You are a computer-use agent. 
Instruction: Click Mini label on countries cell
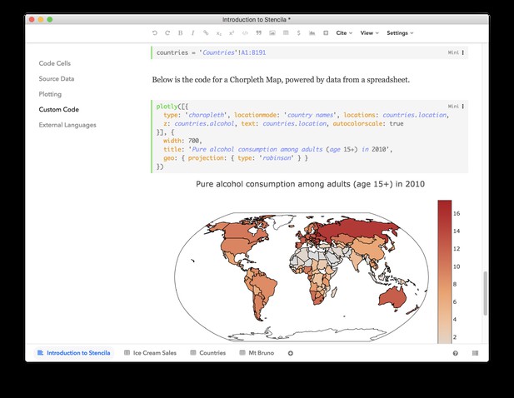(x=453, y=52)
